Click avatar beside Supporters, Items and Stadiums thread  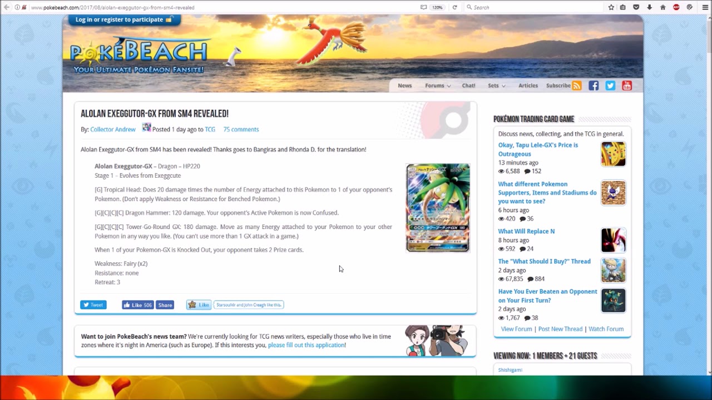click(613, 193)
